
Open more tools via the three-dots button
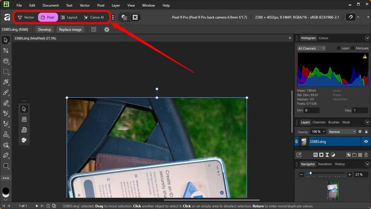(6, 178)
